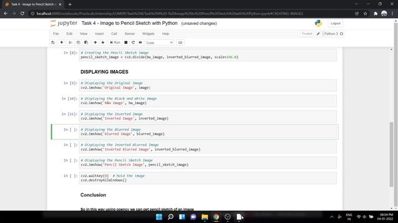This screenshot has width=398, height=223.
Task: Restart the kernel with the circular arrow icon
Action: point(133,43)
